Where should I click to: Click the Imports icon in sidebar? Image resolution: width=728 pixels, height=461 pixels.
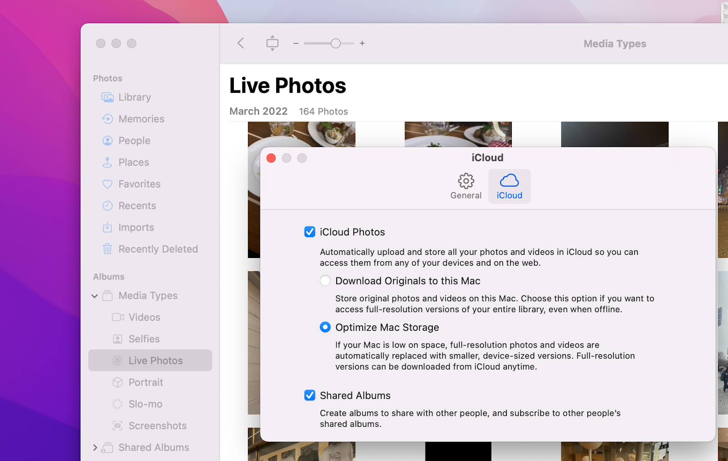[x=107, y=227]
